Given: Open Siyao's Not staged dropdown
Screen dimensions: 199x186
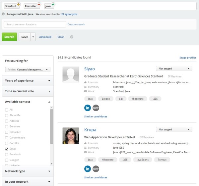Looking at the screenshot, I should (x=174, y=69).
